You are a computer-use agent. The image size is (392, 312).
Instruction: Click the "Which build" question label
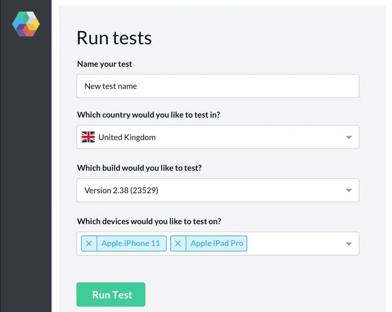pos(139,168)
